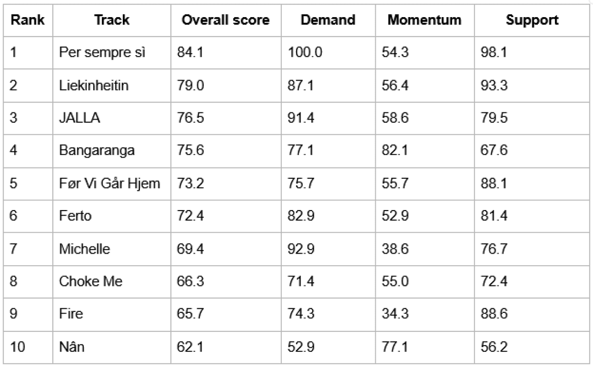Click the Rank column header
The width and height of the screenshot is (593, 367).
28,20
